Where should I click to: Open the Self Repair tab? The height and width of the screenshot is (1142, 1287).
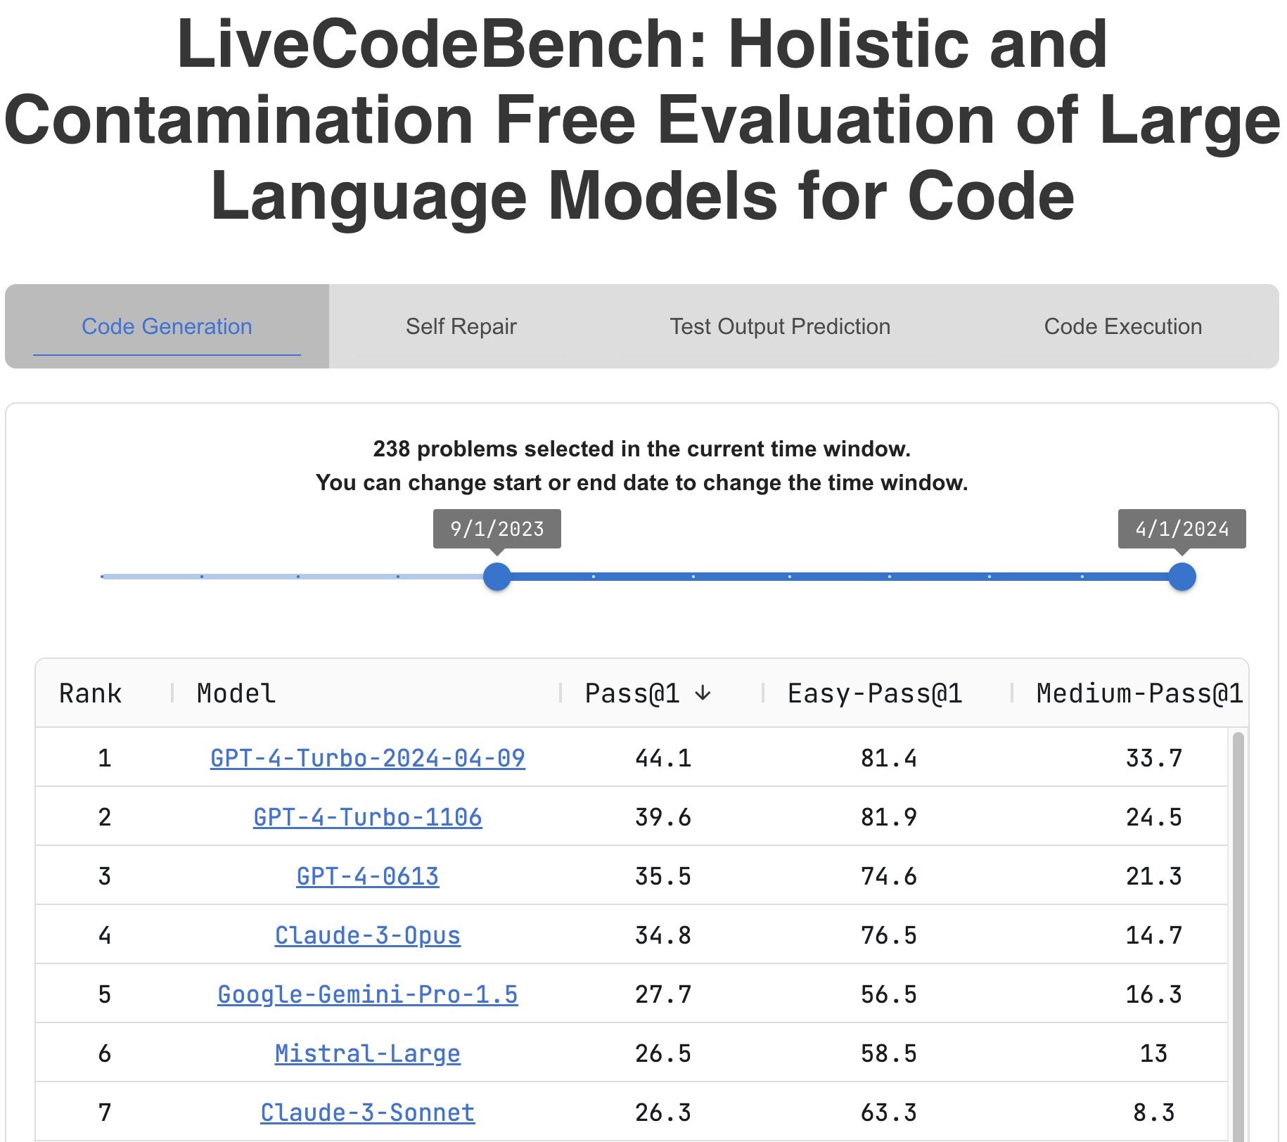click(461, 326)
